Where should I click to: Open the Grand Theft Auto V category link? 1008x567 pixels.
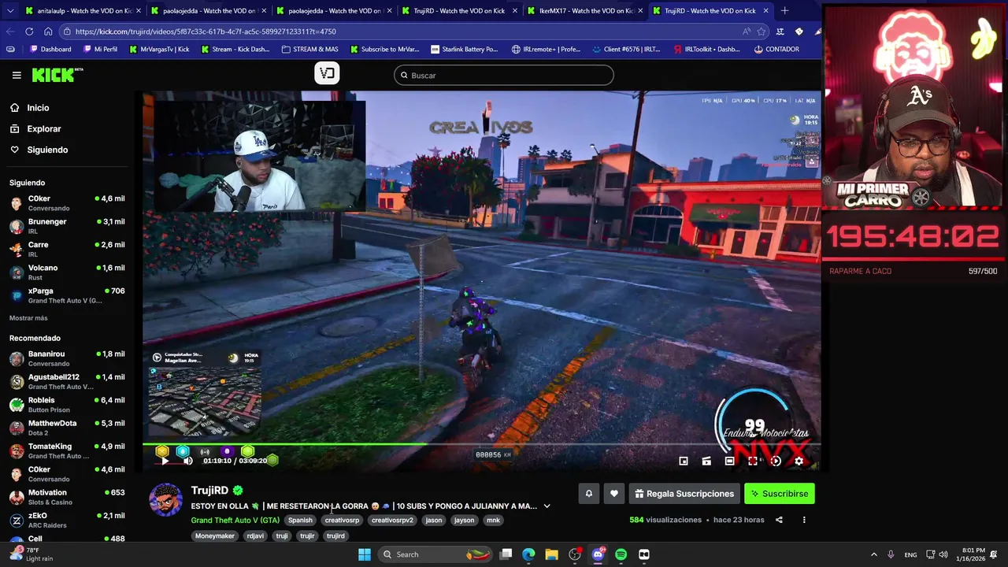click(x=235, y=520)
